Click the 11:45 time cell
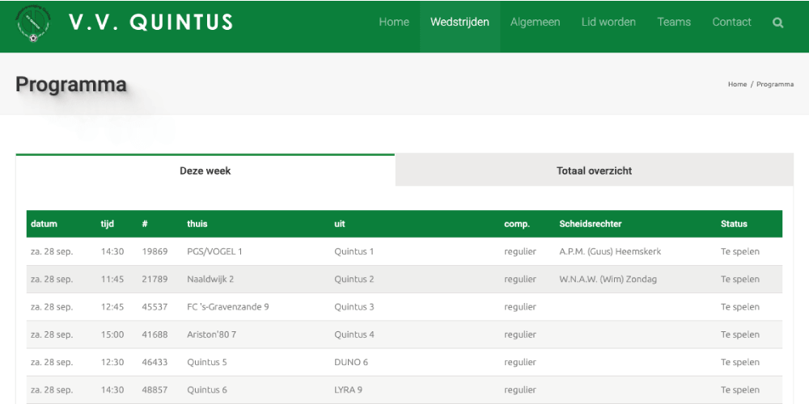The height and width of the screenshot is (404, 809). point(112,280)
